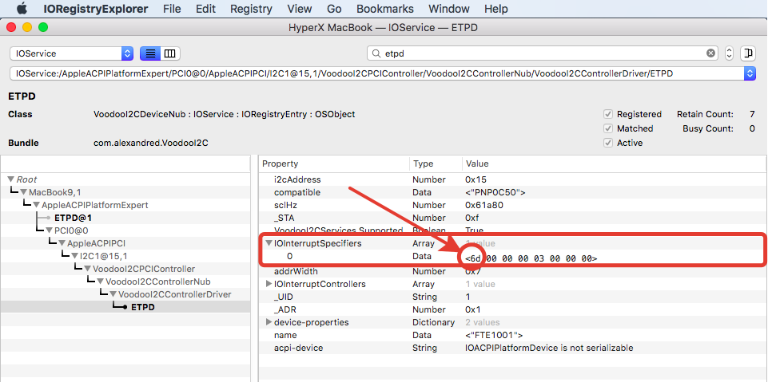Click the Property column header
This screenshot has height=382, width=768.
coord(280,163)
